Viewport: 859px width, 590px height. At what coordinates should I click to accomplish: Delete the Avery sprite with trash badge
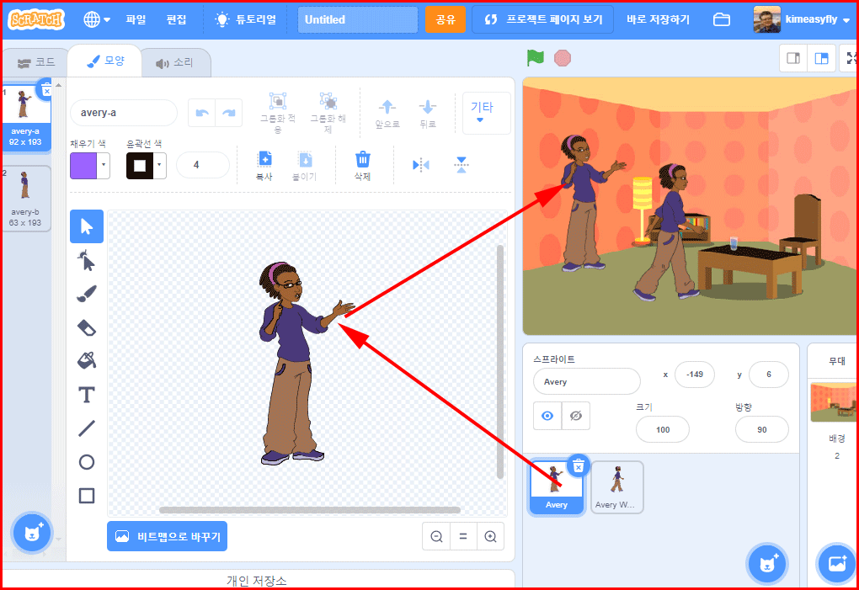(x=579, y=465)
